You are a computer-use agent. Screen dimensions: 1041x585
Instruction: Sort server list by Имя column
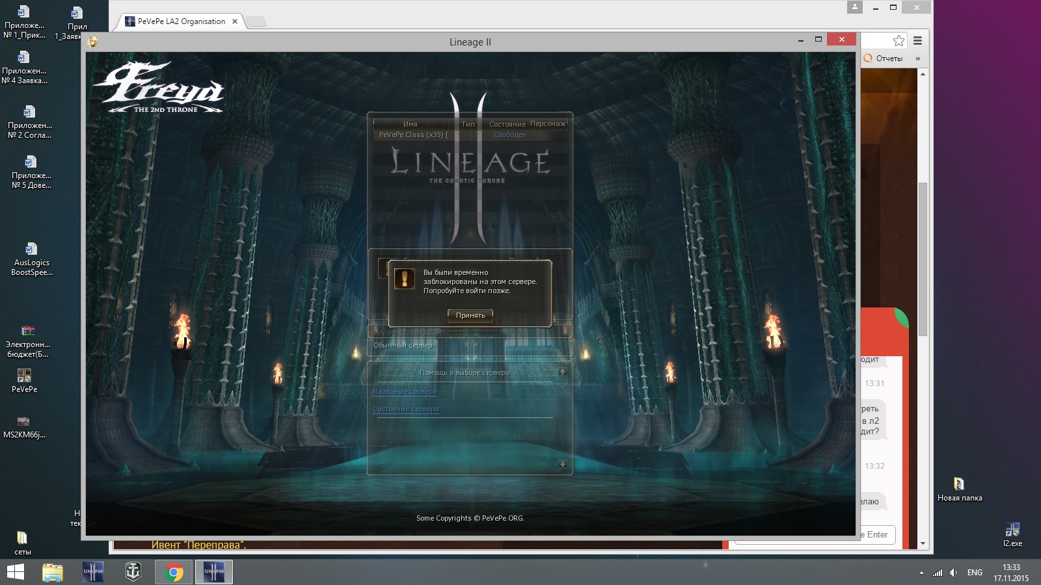click(x=411, y=123)
